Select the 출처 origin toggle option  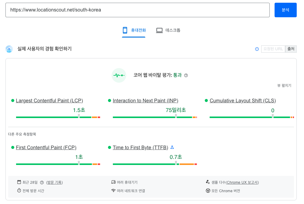coord(291,49)
